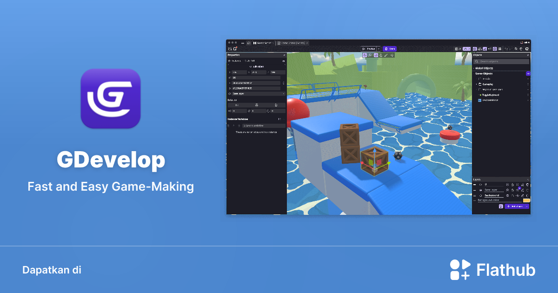
Task: Click the Share button
Action: [390, 49]
